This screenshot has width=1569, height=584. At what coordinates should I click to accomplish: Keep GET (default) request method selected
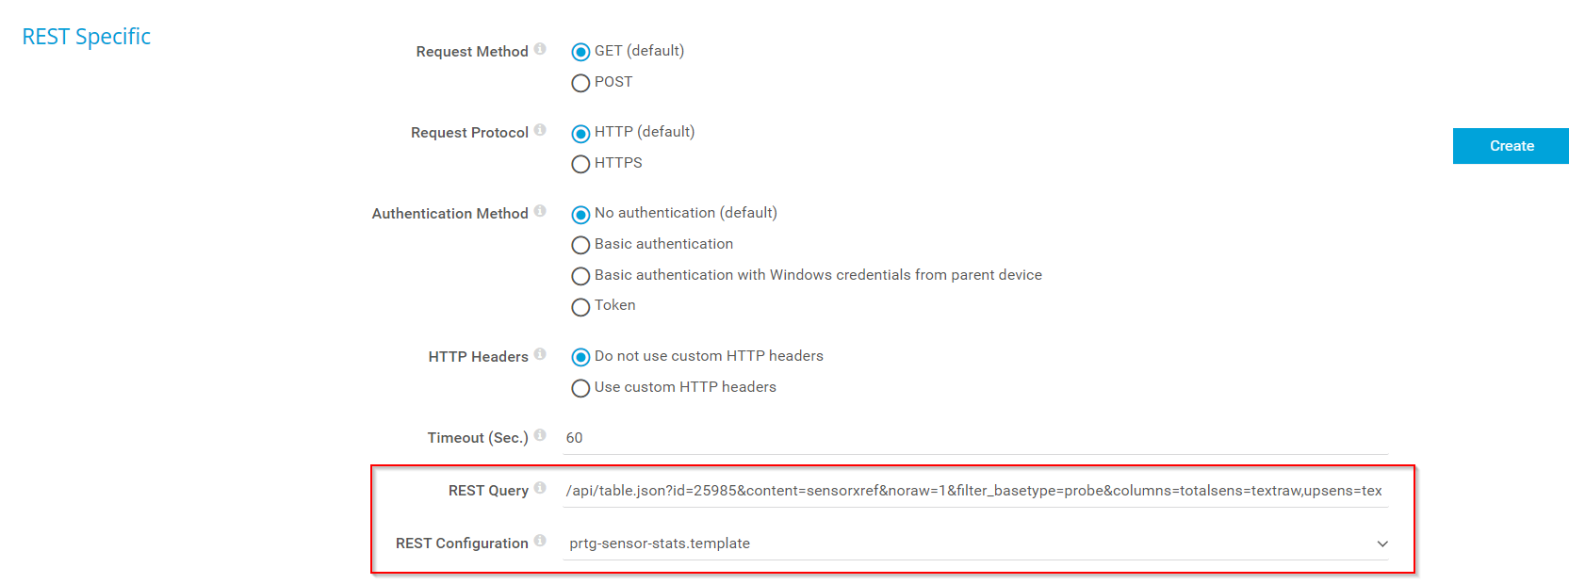click(x=580, y=52)
